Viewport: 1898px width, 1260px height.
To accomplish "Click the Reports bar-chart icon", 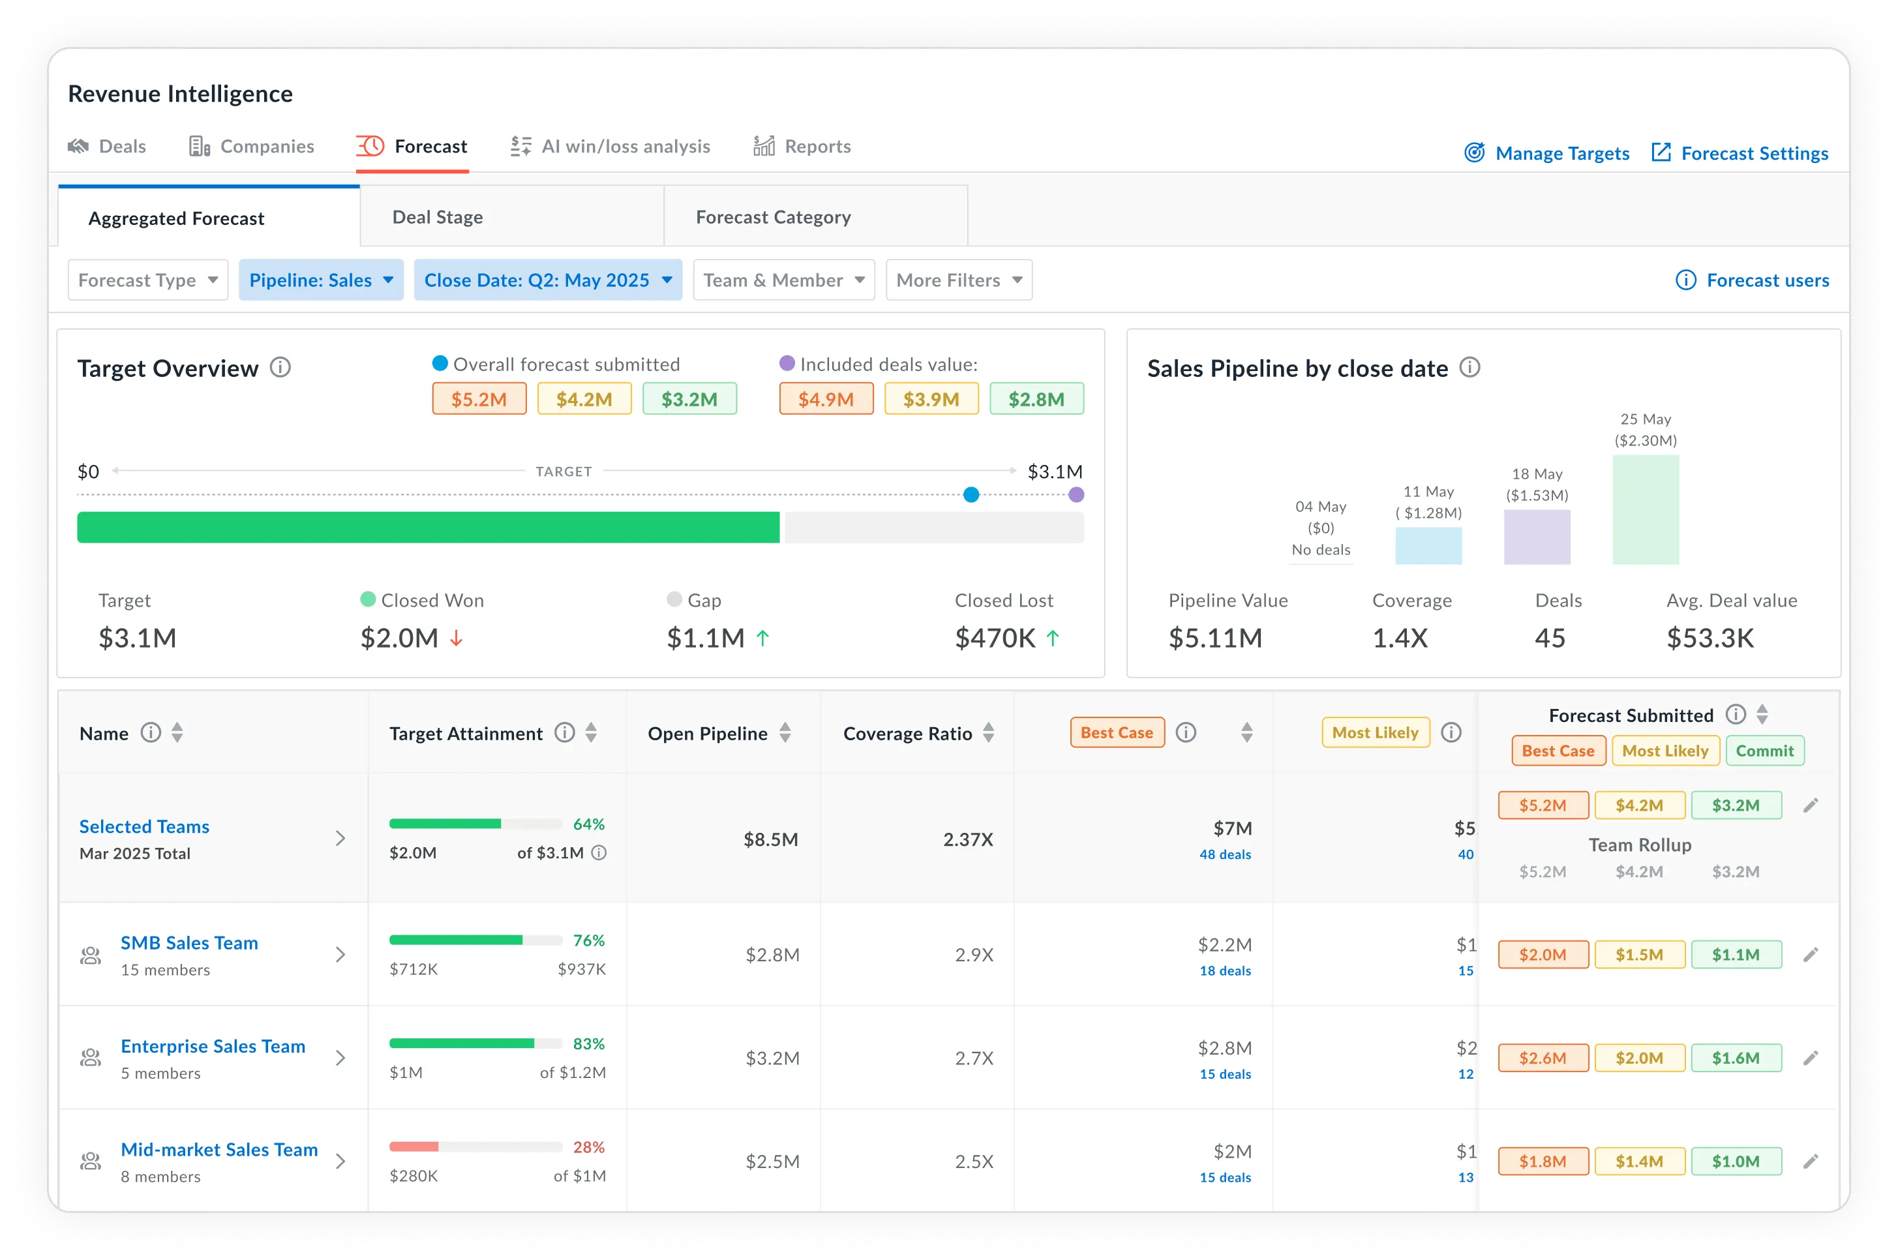I will (x=764, y=146).
